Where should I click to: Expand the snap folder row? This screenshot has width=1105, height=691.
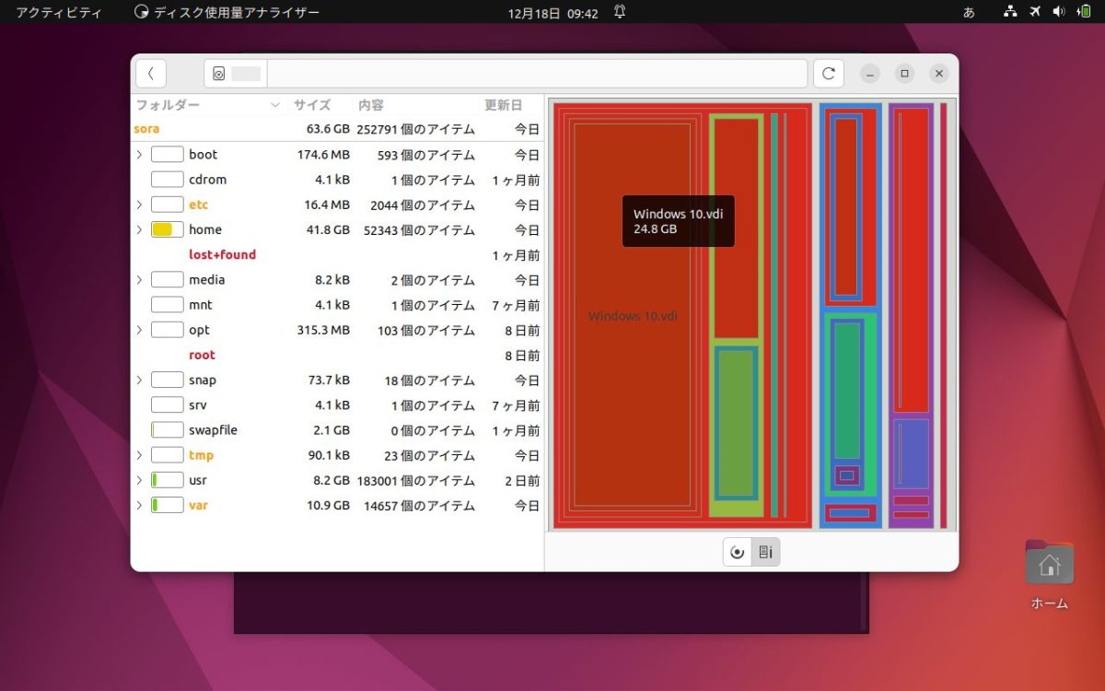tap(139, 380)
